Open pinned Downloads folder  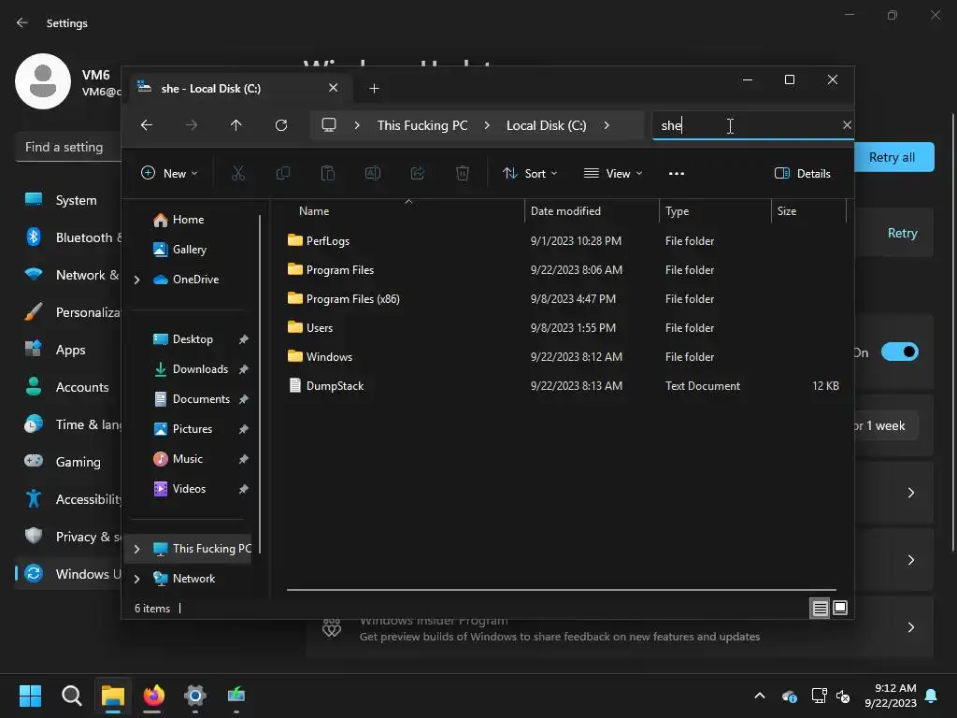point(200,368)
